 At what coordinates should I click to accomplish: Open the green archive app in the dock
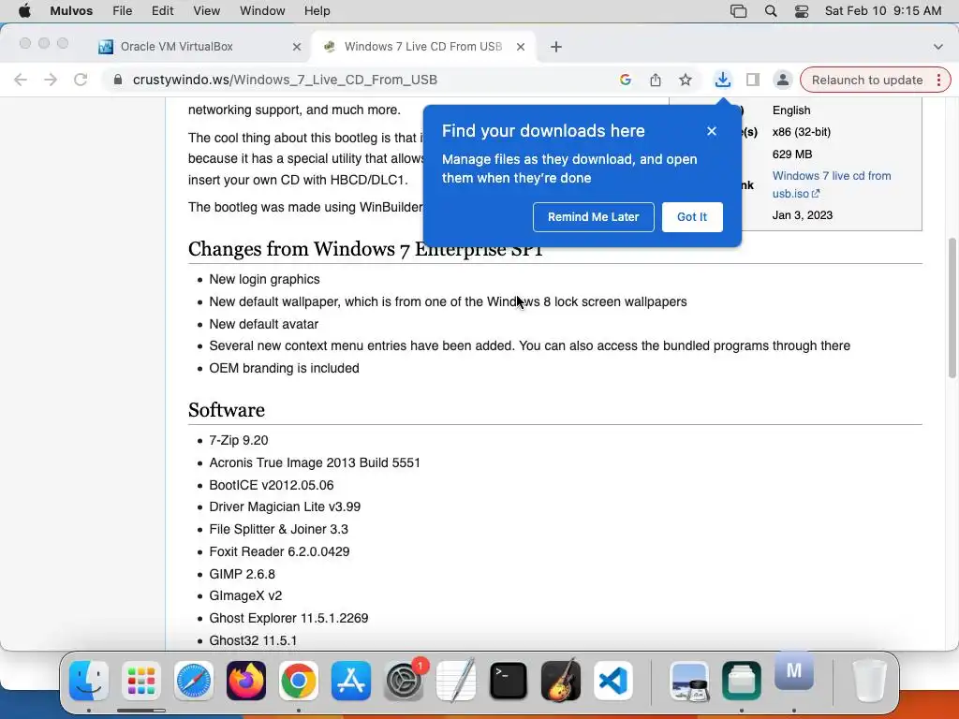(742, 681)
